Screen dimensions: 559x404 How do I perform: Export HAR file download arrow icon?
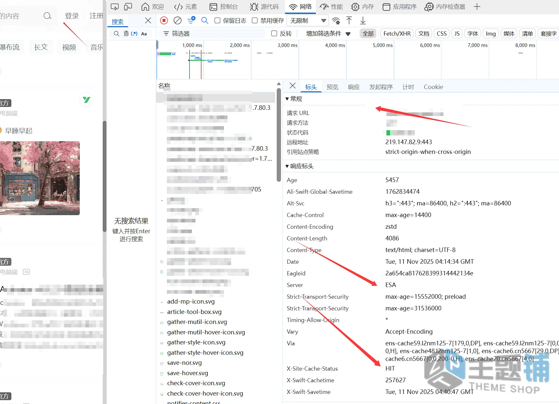click(x=363, y=21)
